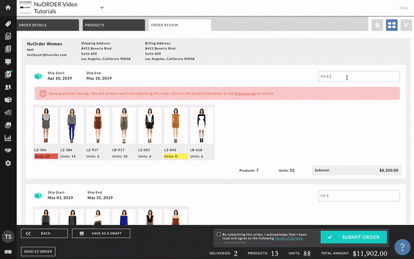Click the PO # field for the Apr 10 shipment
The image size is (414, 259).
point(359,77)
